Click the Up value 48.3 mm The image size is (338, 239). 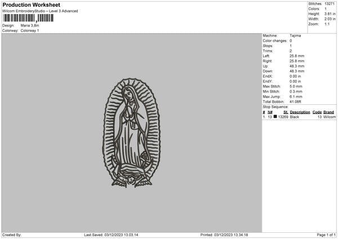click(297, 66)
